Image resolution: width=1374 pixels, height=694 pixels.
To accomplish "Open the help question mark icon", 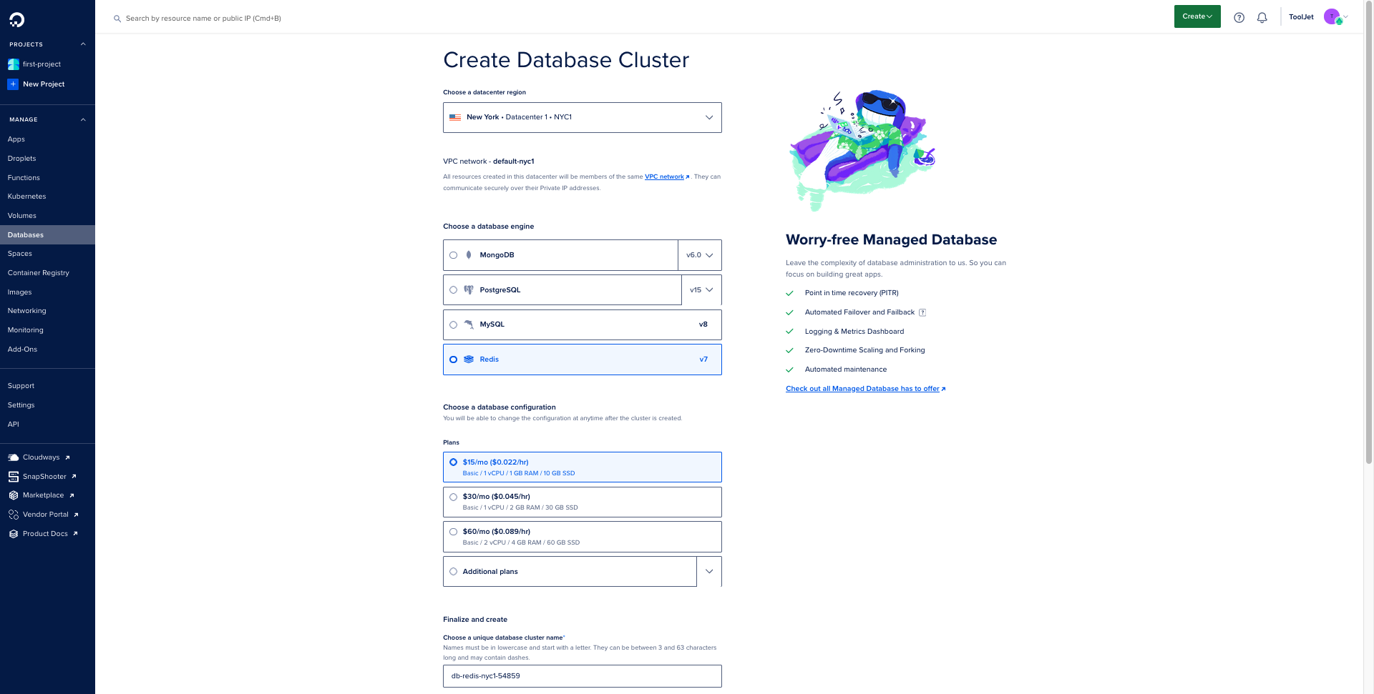I will coord(1239,17).
